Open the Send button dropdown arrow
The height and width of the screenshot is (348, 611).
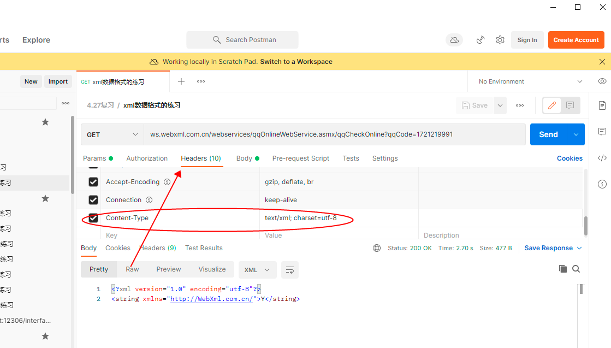pos(576,134)
